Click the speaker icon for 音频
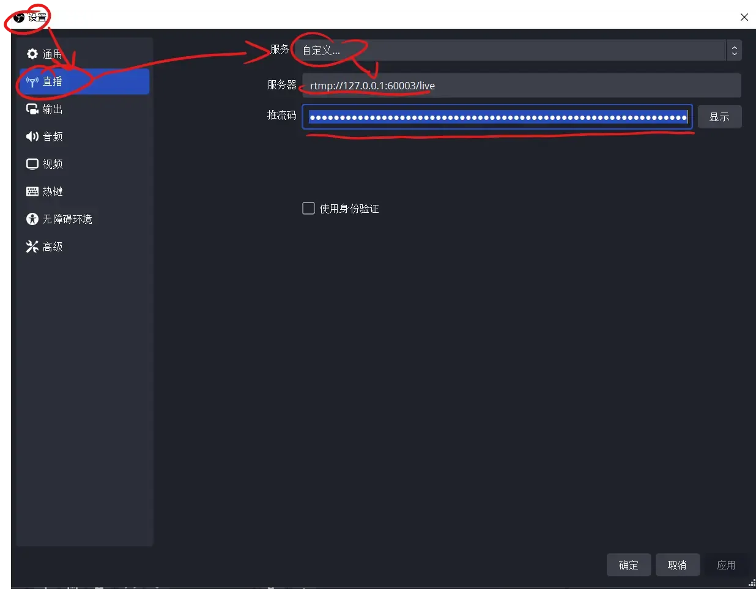Screen dimensions: 756x589 32,136
